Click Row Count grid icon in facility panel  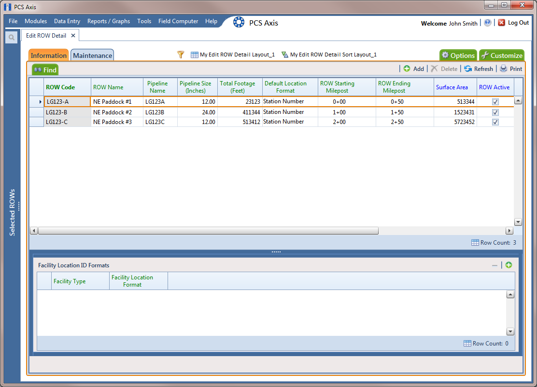[467, 343]
